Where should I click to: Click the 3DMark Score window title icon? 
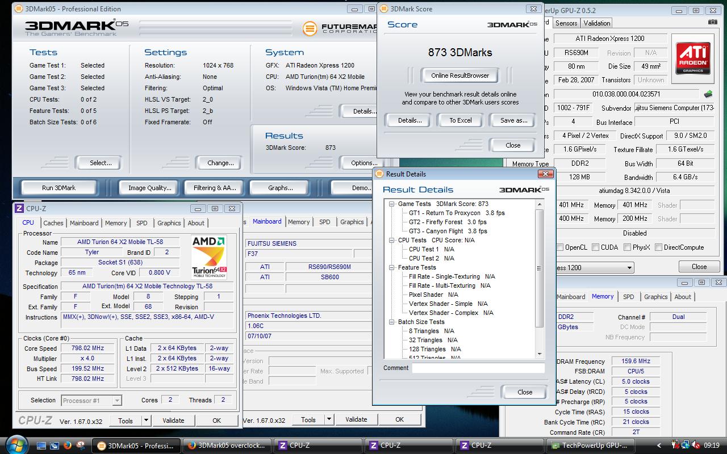coord(383,9)
